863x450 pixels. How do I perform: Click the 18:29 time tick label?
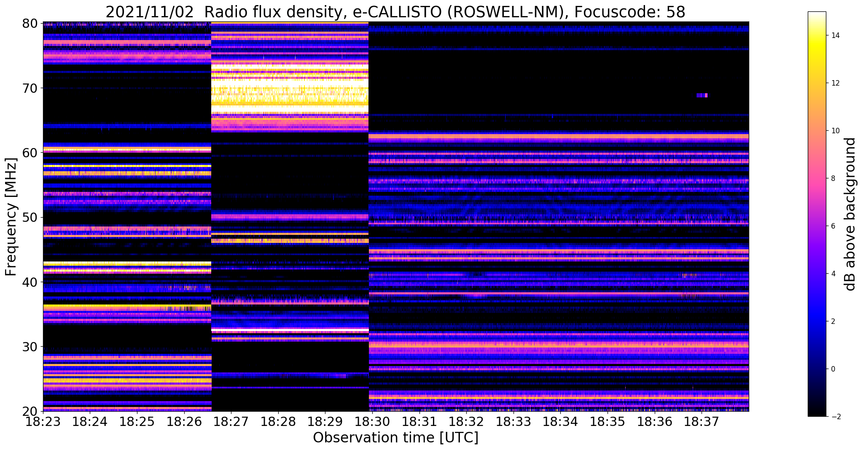[325, 421]
